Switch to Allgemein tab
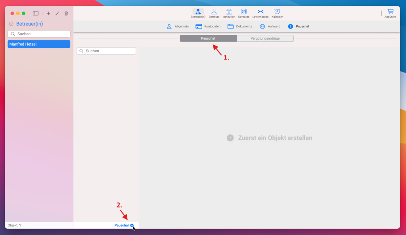 coord(178,27)
